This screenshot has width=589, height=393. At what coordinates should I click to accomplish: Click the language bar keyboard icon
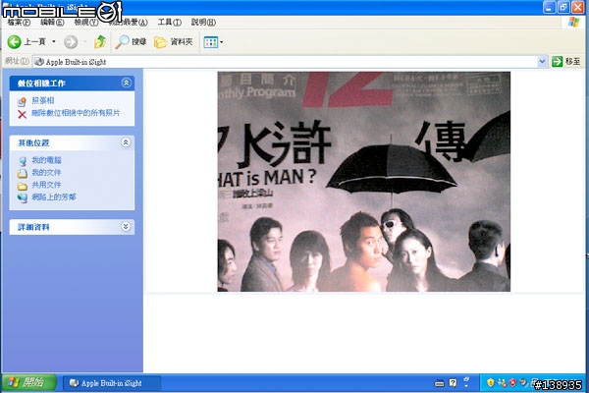click(439, 383)
